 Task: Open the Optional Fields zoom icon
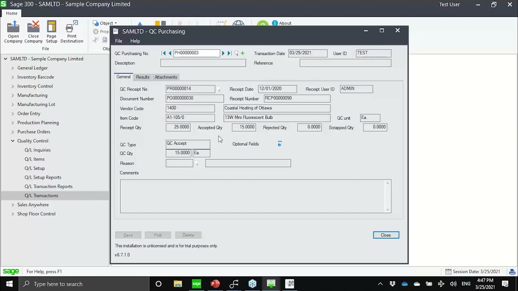click(x=279, y=144)
